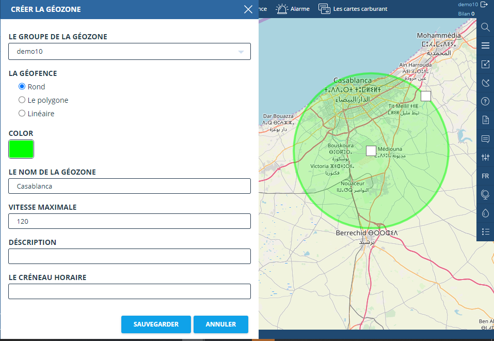Click the Vitesse Maximale input field
This screenshot has height=341, width=494.
point(130,221)
